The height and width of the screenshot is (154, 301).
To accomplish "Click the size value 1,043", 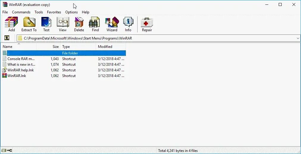I will coord(55,59).
